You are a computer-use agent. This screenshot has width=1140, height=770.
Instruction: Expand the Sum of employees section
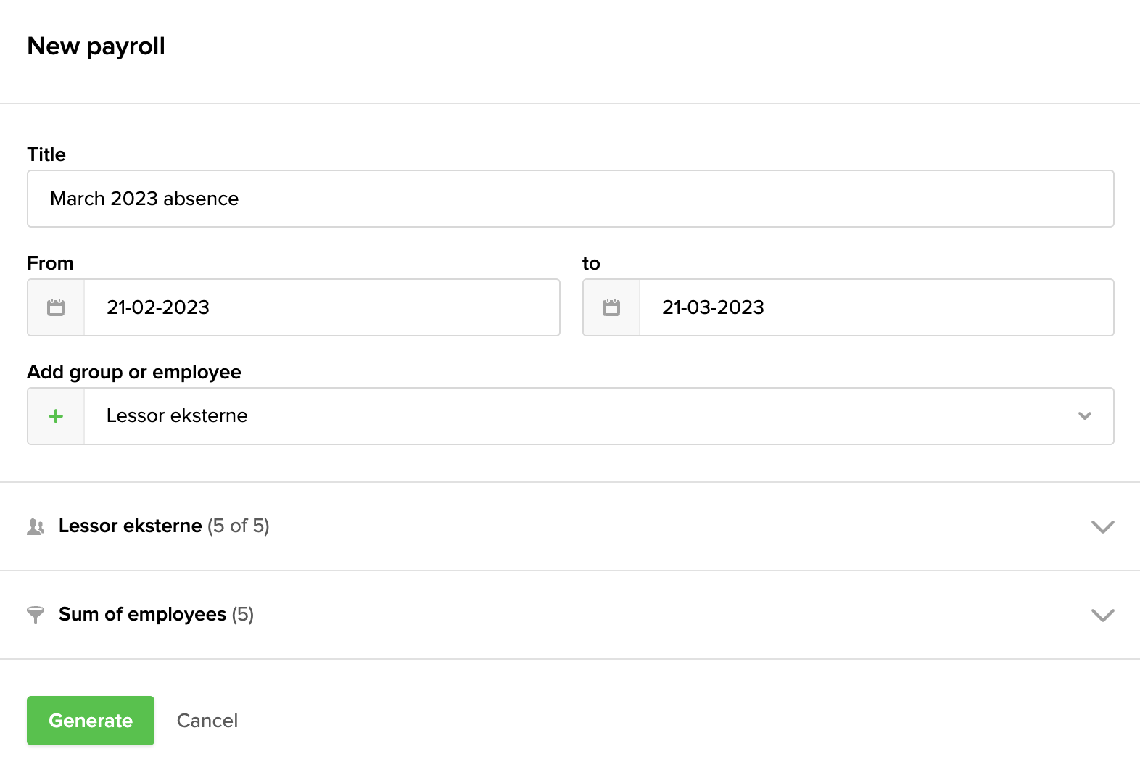(1102, 616)
